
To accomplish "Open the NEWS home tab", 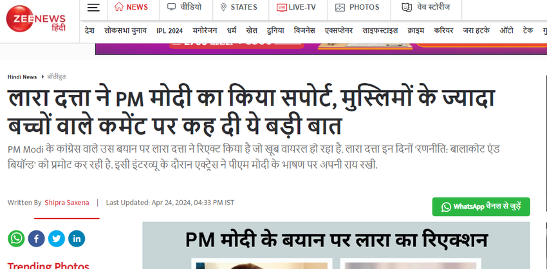I will 131,7.
